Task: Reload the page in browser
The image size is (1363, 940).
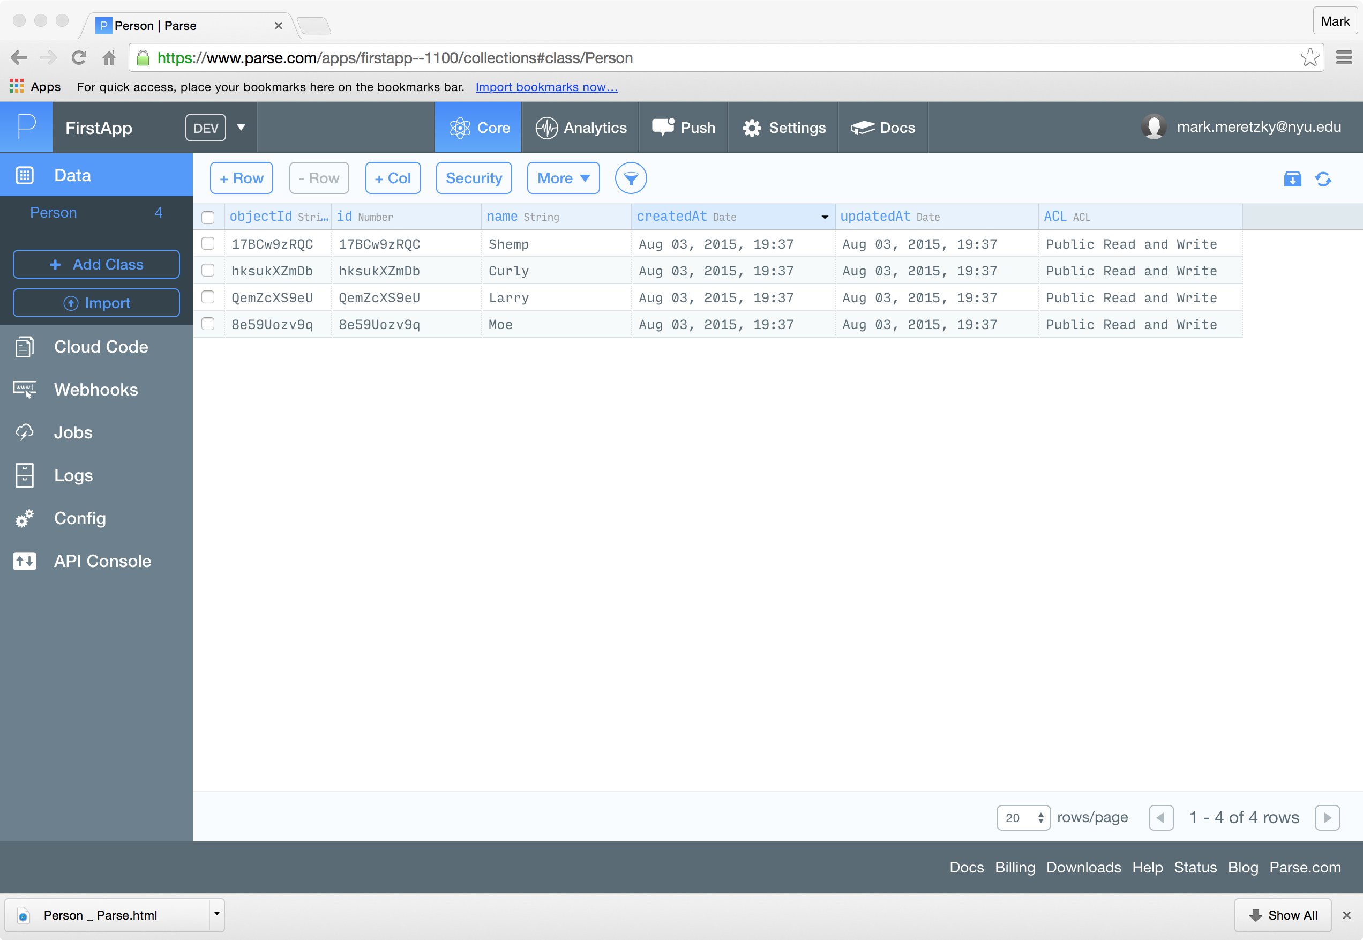Action: [79, 58]
